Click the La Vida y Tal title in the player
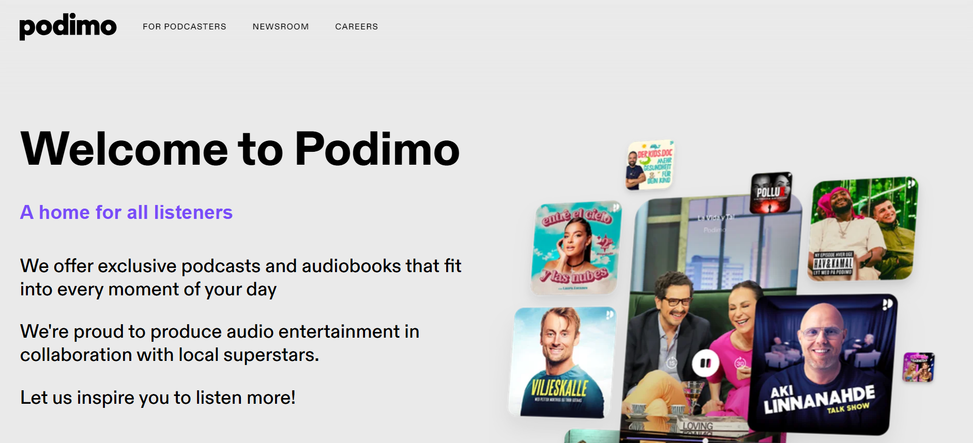This screenshot has width=973, height=443. pyautogui.click(x=716, y=217)
